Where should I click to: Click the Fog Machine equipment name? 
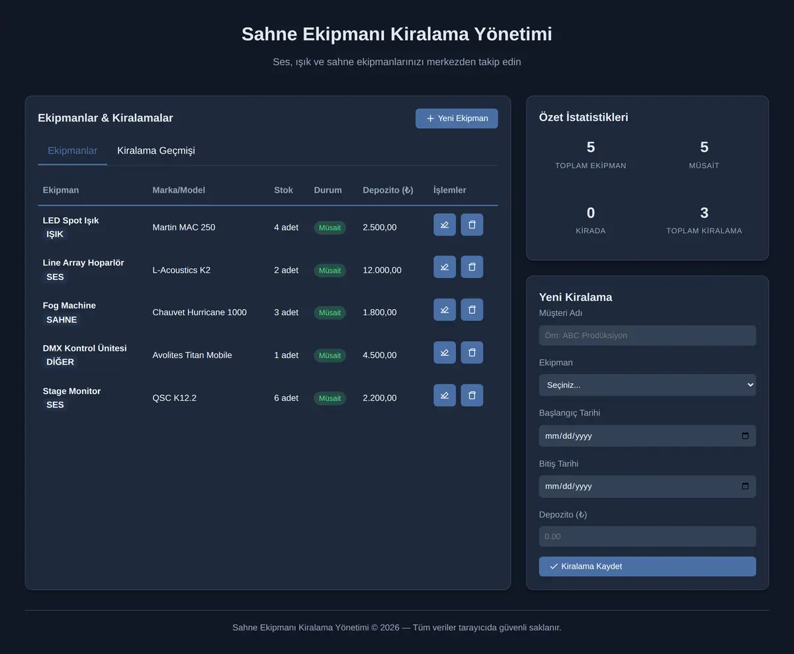[69, 306]
